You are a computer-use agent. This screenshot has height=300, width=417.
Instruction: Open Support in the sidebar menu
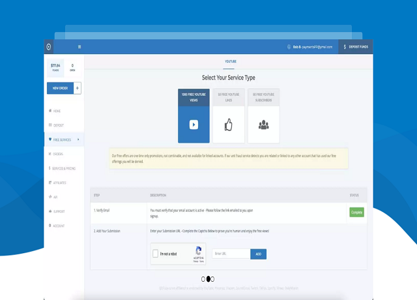click(59, 211)
